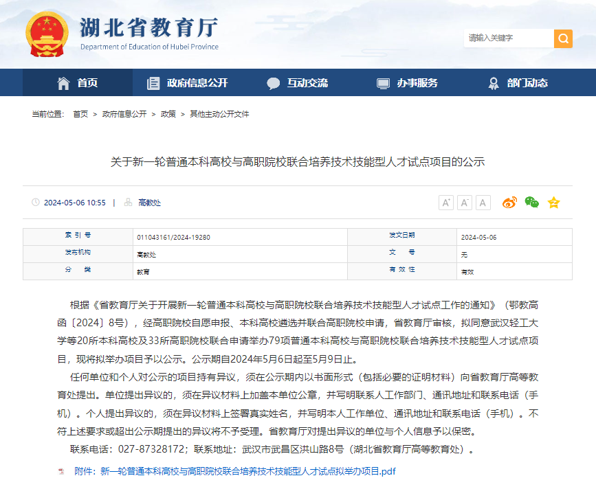Viewport: 596px width, 489px height.
Task: Click the orange search magnifier button
Action: click(563, 38)
